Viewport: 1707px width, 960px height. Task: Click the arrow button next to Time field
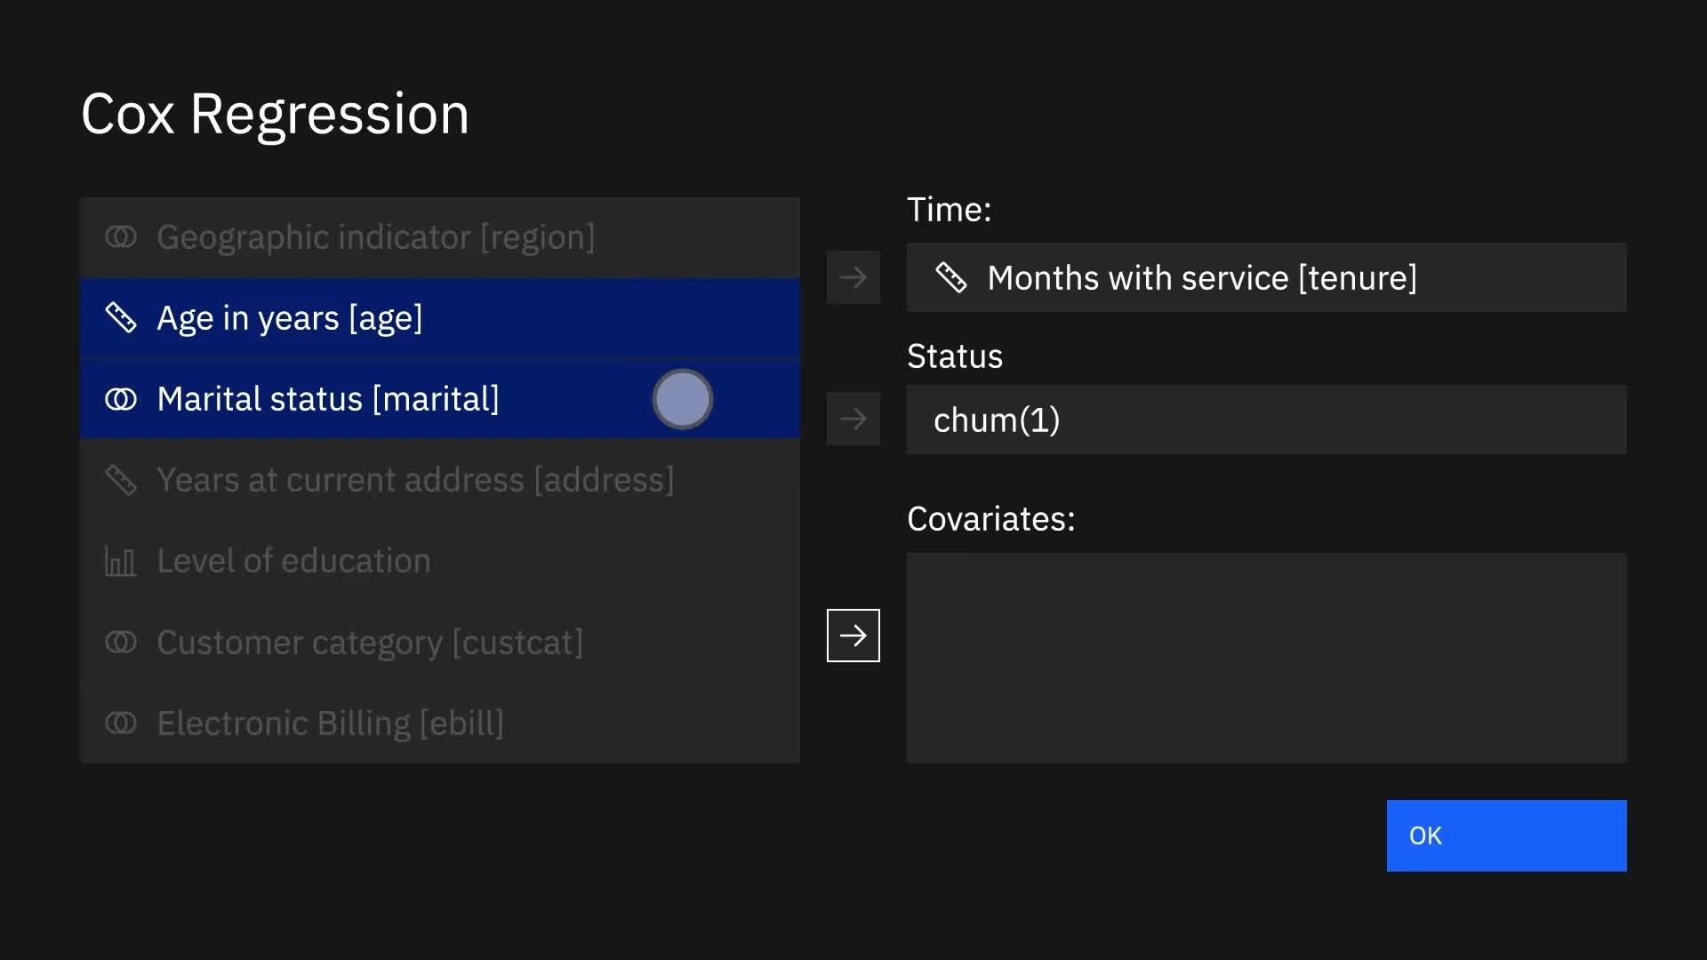(x=853, y=277)
